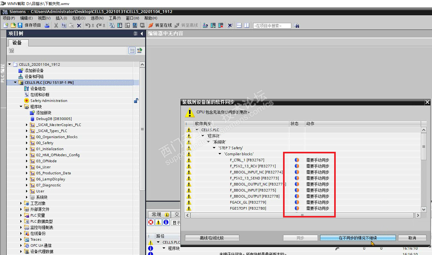The image size is (432, 255).
Task: Expand the _SICAR_MasterCopies_PLC folder
Action: click(27, 125)
